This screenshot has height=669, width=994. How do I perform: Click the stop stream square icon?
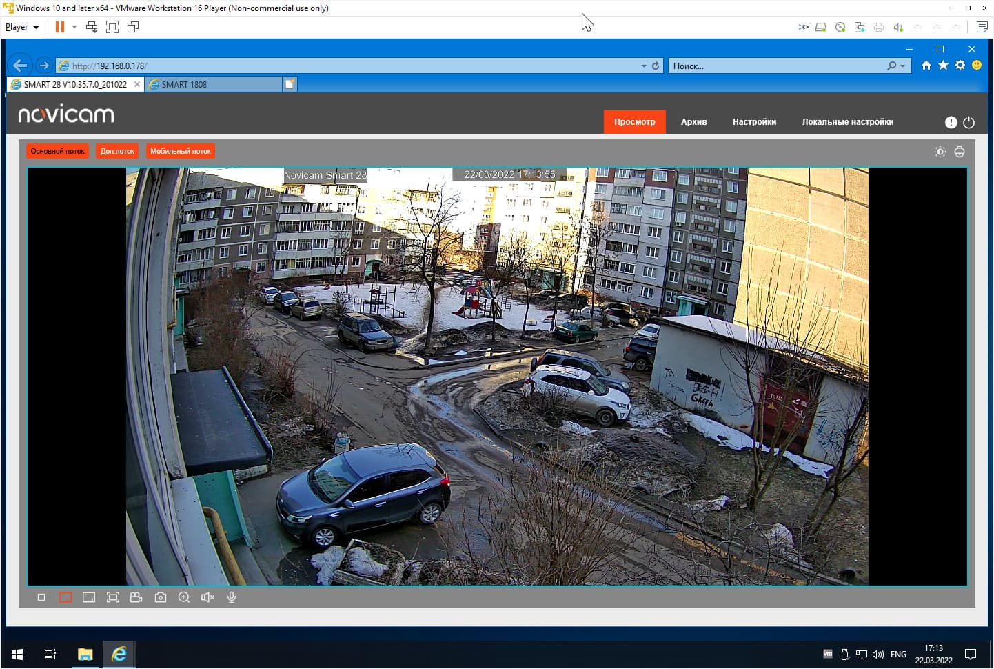click(41, 597)
